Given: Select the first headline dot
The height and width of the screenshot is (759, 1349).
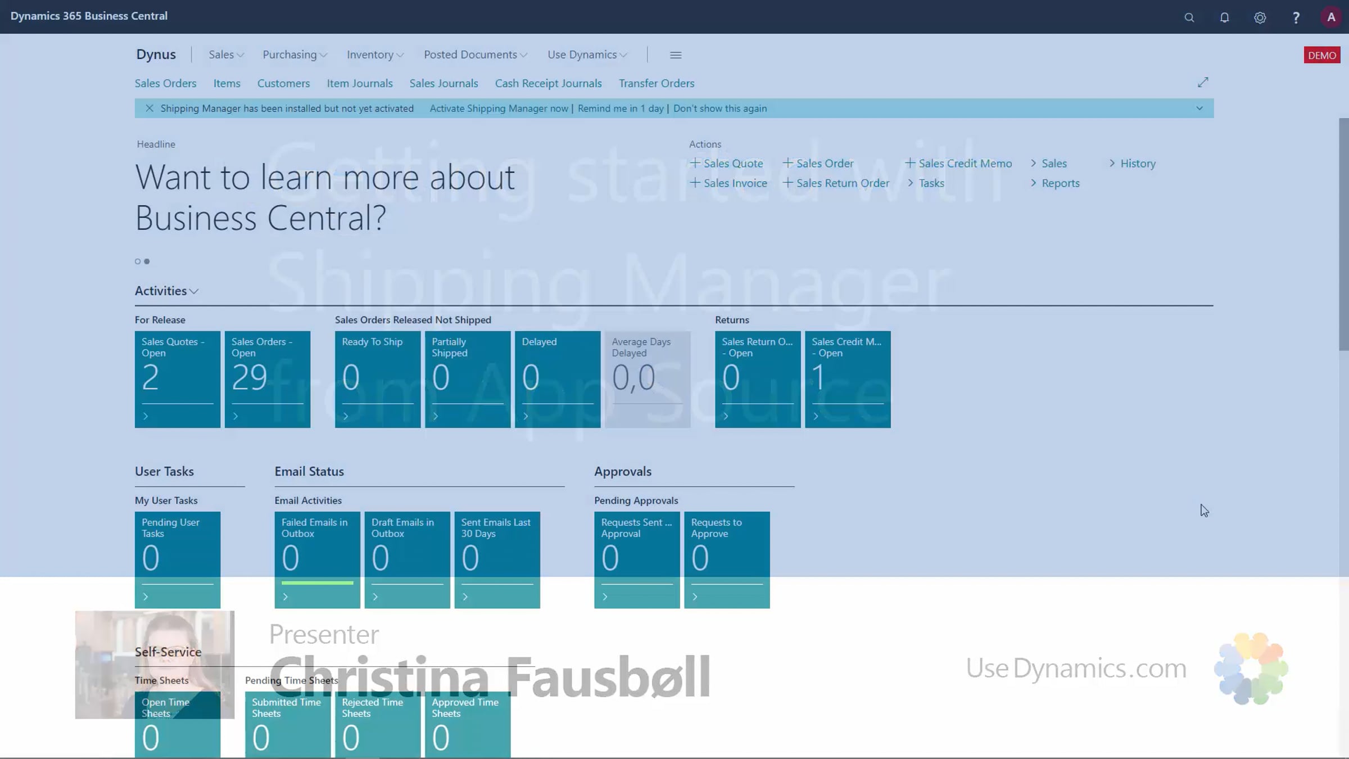Looking at the screenshot, I should (138, 261).
